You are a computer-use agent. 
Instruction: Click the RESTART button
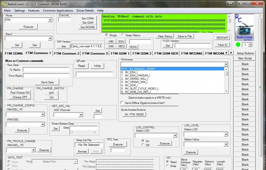222,38
